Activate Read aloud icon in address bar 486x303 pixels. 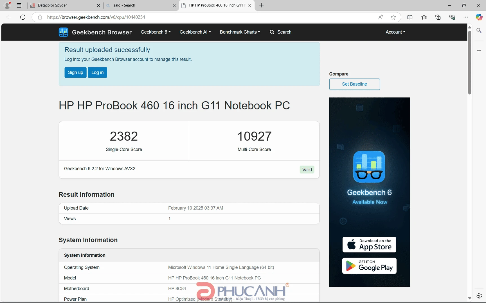tap(381, 17)
